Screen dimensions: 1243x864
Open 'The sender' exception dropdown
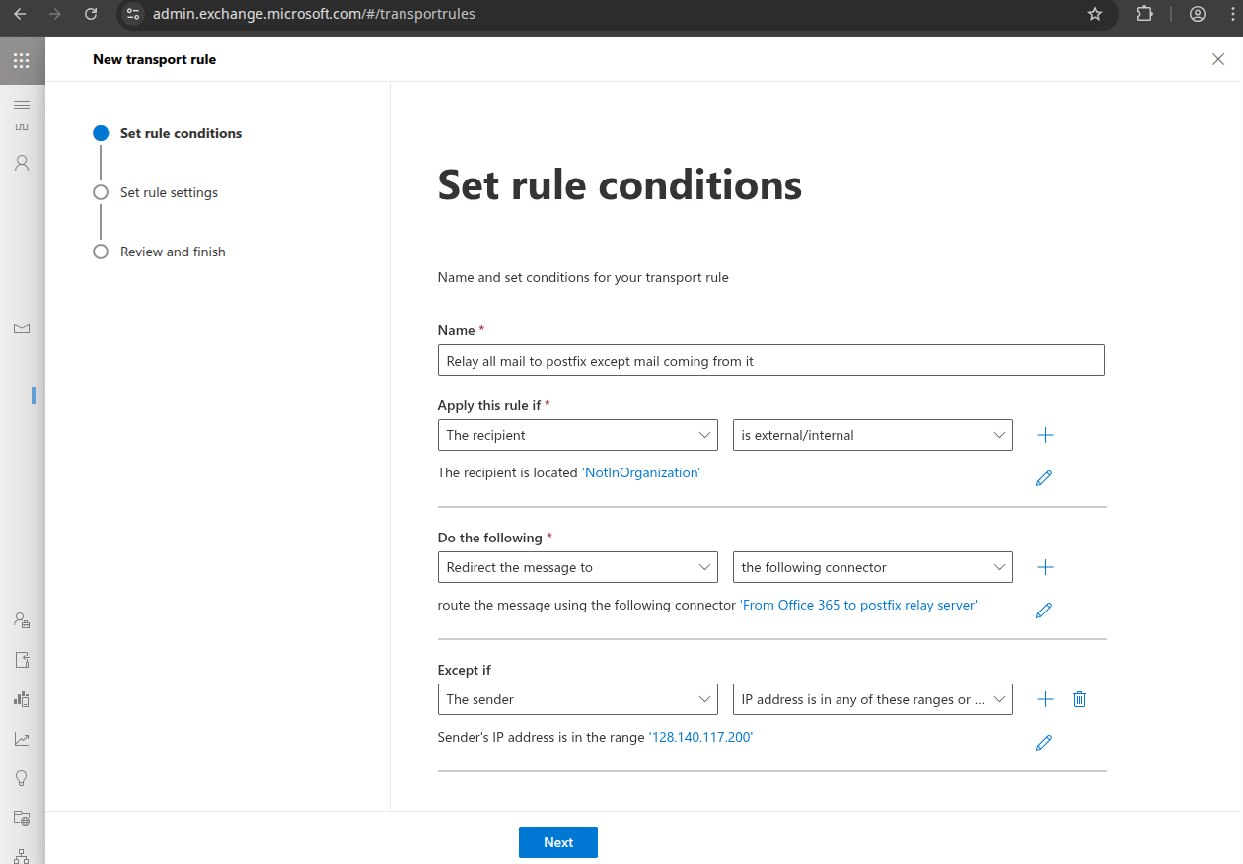577,699
